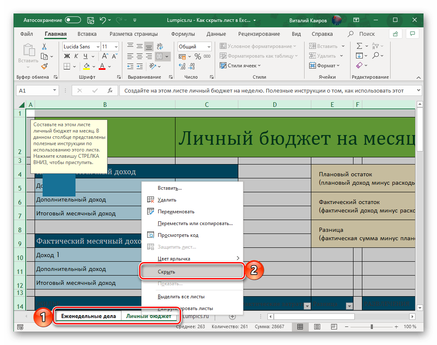
Task: Toggle the italic К formatting button
Action: point(76,56)
